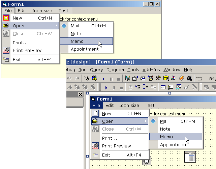This screenshot has height=169, width=216.
Task: Expand Open submenu in the running Form1
Action: [30, 26]
